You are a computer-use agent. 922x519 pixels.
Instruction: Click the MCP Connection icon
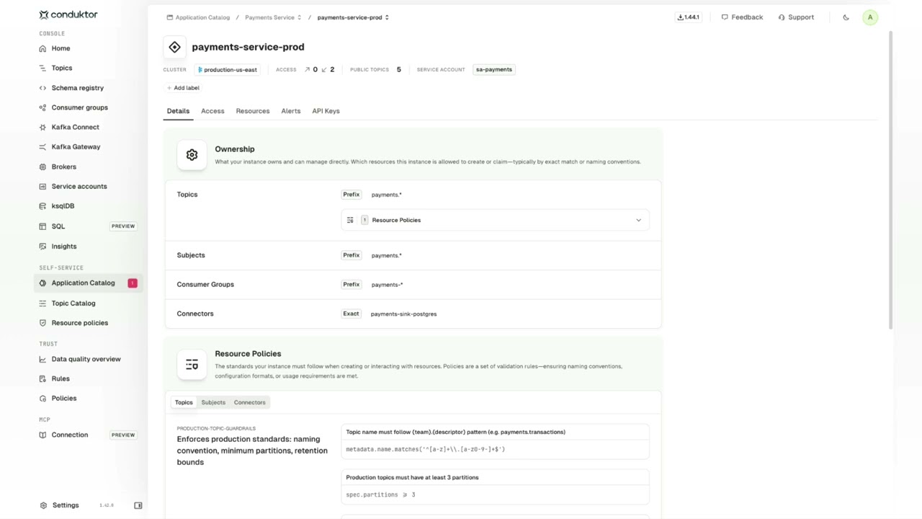[x=43, y=435]
